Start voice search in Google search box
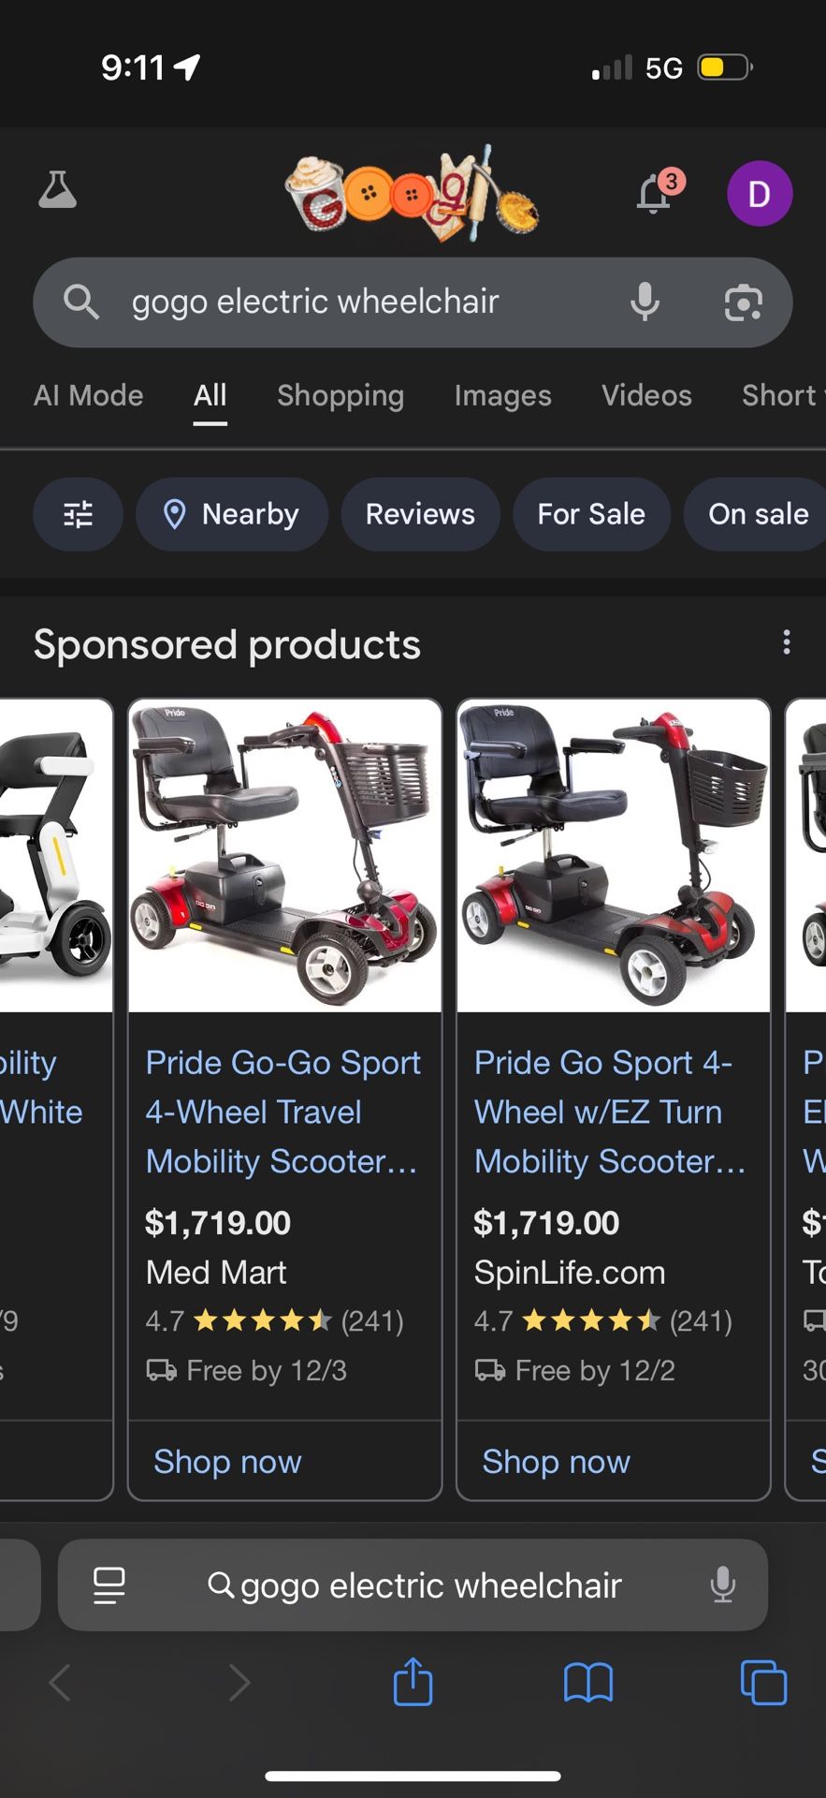This screenshot has height=1798, width=826. coord(645,302)
